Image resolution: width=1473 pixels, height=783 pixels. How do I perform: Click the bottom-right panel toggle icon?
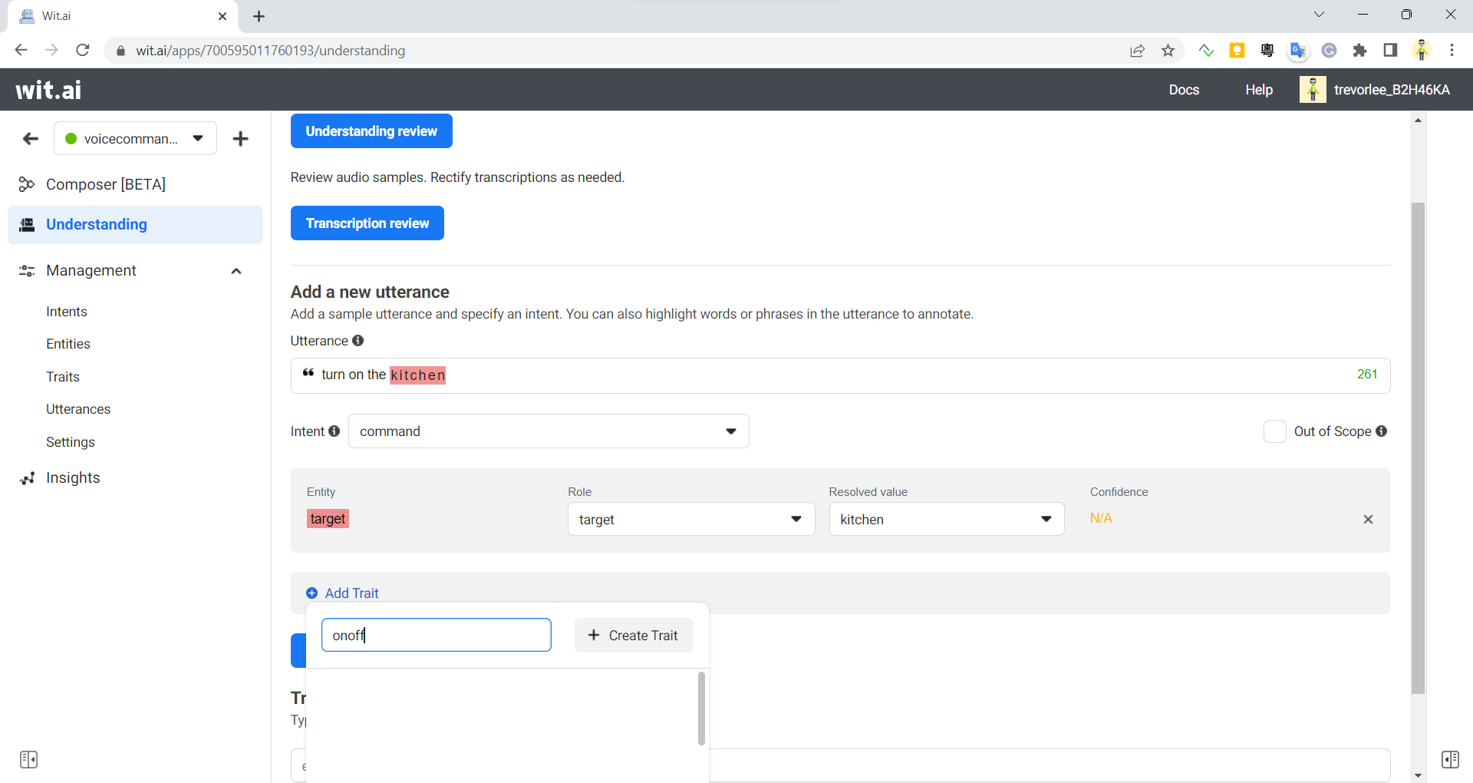1451,759
